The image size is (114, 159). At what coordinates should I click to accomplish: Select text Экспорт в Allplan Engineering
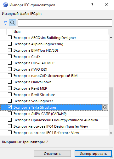tap(38, 44)
